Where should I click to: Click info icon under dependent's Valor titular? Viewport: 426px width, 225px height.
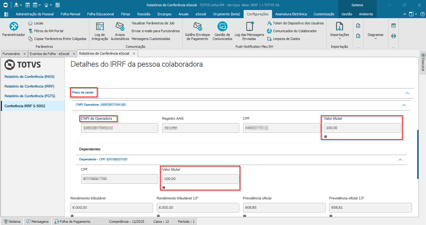pos(164,187)
